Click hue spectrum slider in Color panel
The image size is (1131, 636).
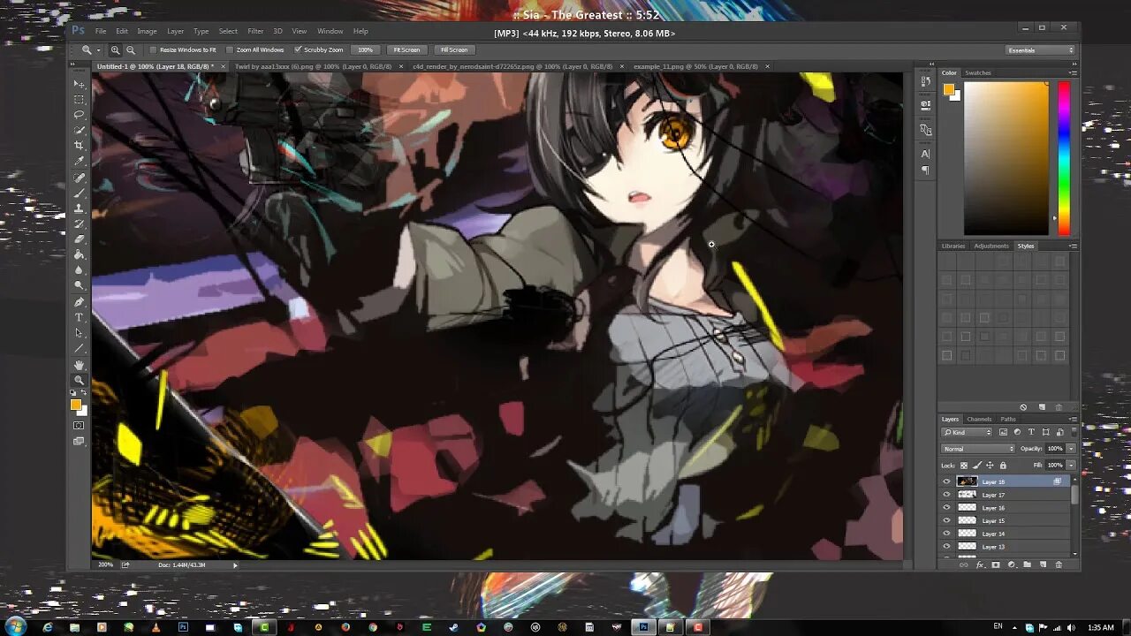tap(1064, 159)
